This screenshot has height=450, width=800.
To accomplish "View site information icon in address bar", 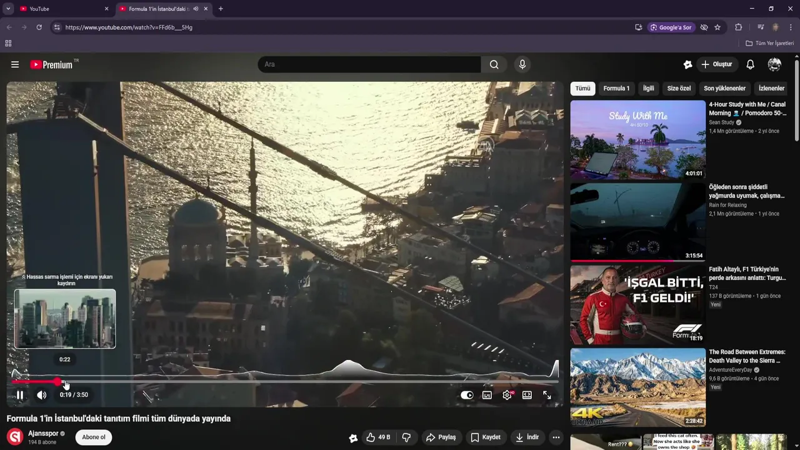I will [x=57, y=27].
